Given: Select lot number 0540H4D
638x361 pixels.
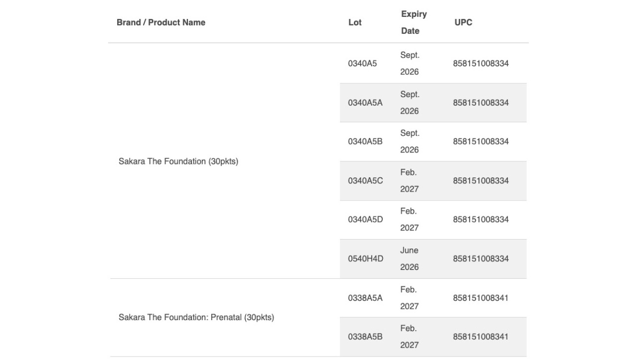Looking at the screenshot, I should click(365, 259).
